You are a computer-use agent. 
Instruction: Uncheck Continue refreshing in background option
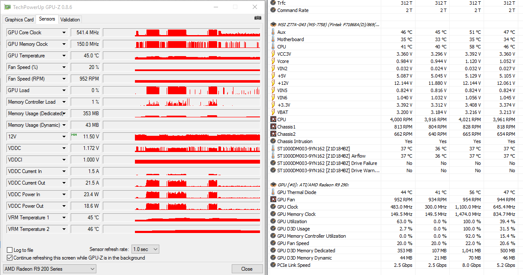coord(10,258)
